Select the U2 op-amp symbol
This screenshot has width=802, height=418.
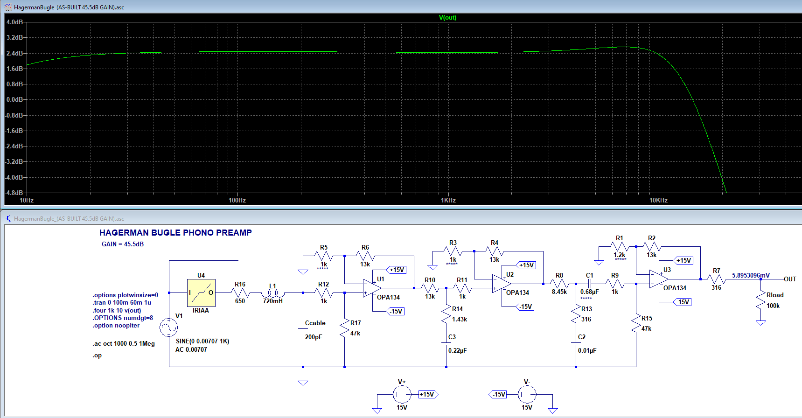tap(502, 284)
